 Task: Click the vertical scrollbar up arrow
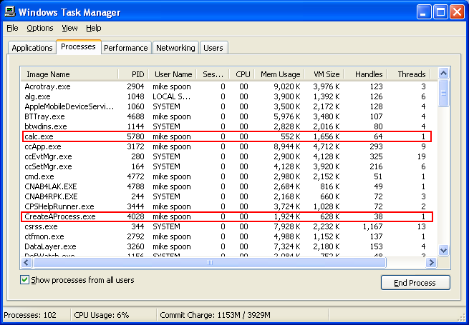pos(443,73)
